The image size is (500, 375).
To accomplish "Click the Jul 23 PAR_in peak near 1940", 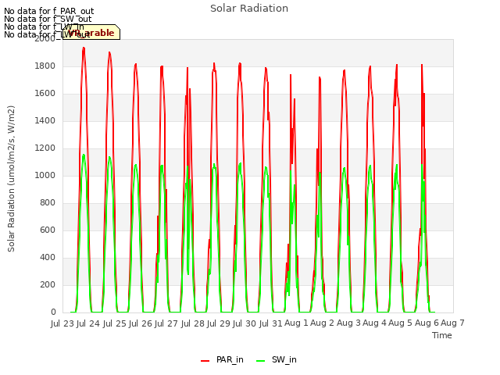I will pyautogui.click(x=84, y=48).
